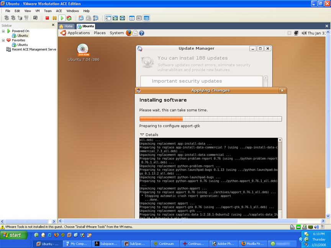Open the Ubuntu Applications menu
331x248 pixels.
(x=79, y=33)
